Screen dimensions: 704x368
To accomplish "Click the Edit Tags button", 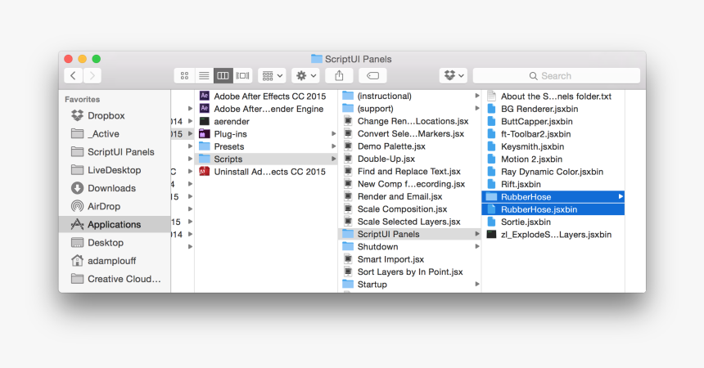I will coord(372,76).
